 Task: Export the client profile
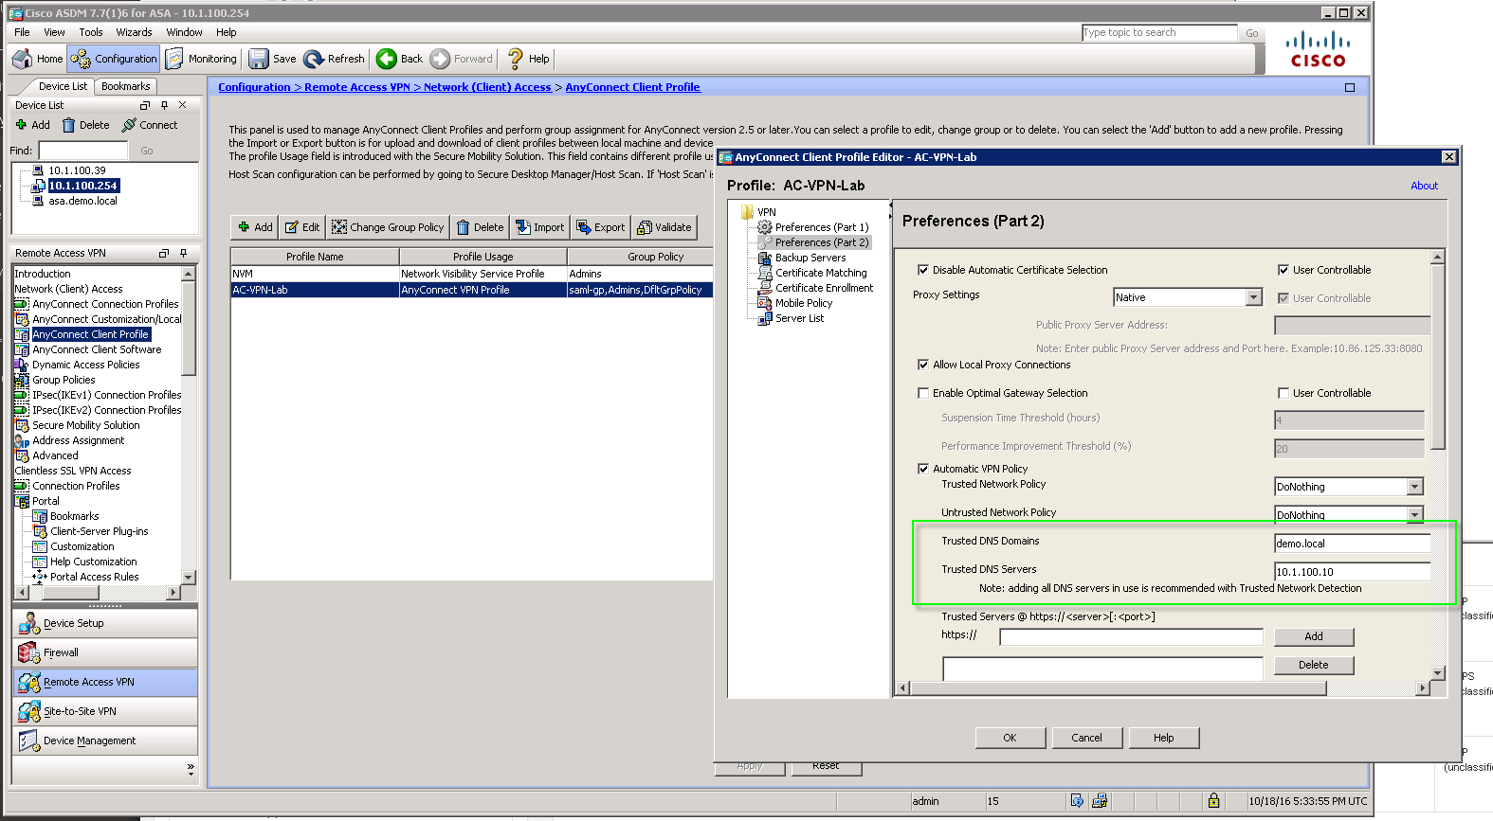(x=601, y=227)
